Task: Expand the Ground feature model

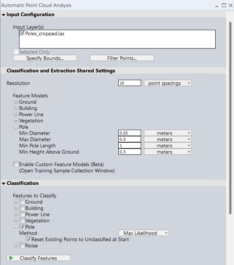Action: [16, 102]
